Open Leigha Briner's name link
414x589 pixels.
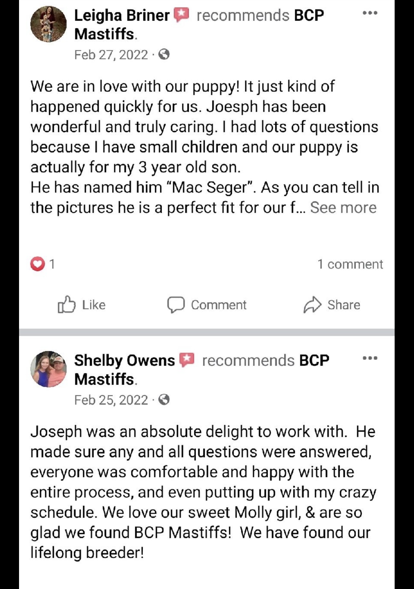122,15
